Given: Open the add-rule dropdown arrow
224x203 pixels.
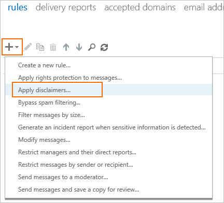Looking at the screenshot, I should pos(17,47).
